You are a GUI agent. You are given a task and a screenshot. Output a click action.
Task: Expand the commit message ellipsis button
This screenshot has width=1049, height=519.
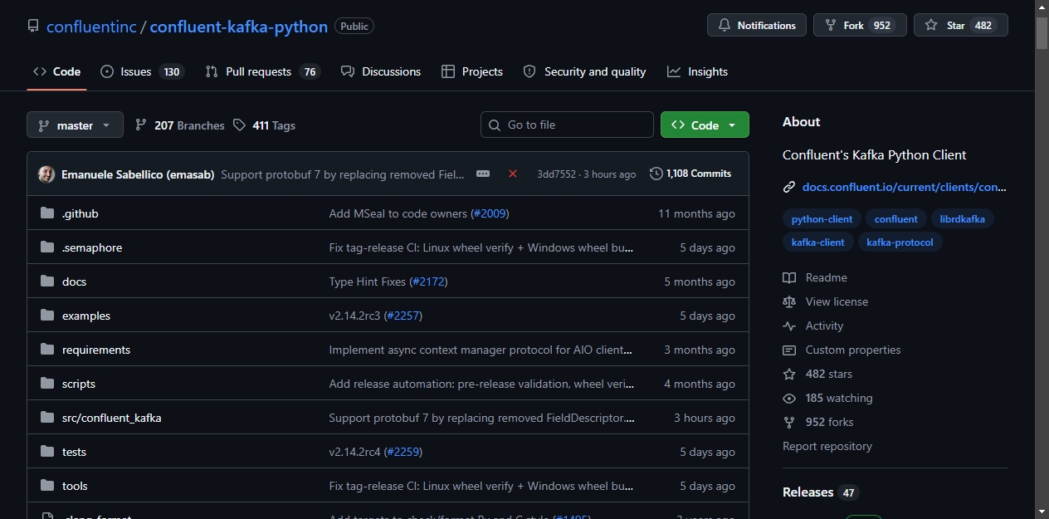pyautogui.click(x=483, y=174)
